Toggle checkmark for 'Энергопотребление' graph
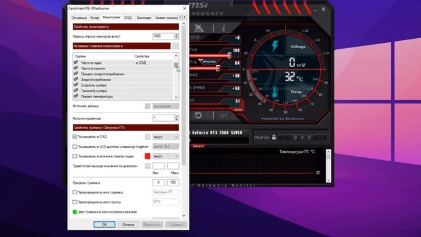 76,79
